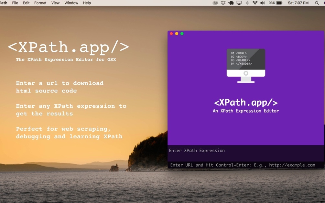
Task: Open the Bluetooth status menu
Action: (x=247, y=3)
